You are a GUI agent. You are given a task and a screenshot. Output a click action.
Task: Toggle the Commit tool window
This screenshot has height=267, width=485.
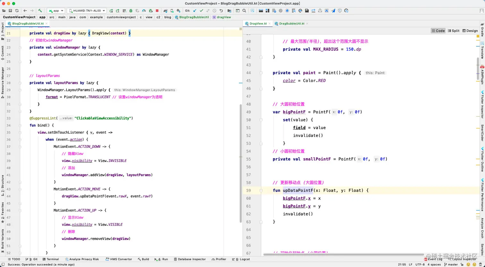point(3,53)
